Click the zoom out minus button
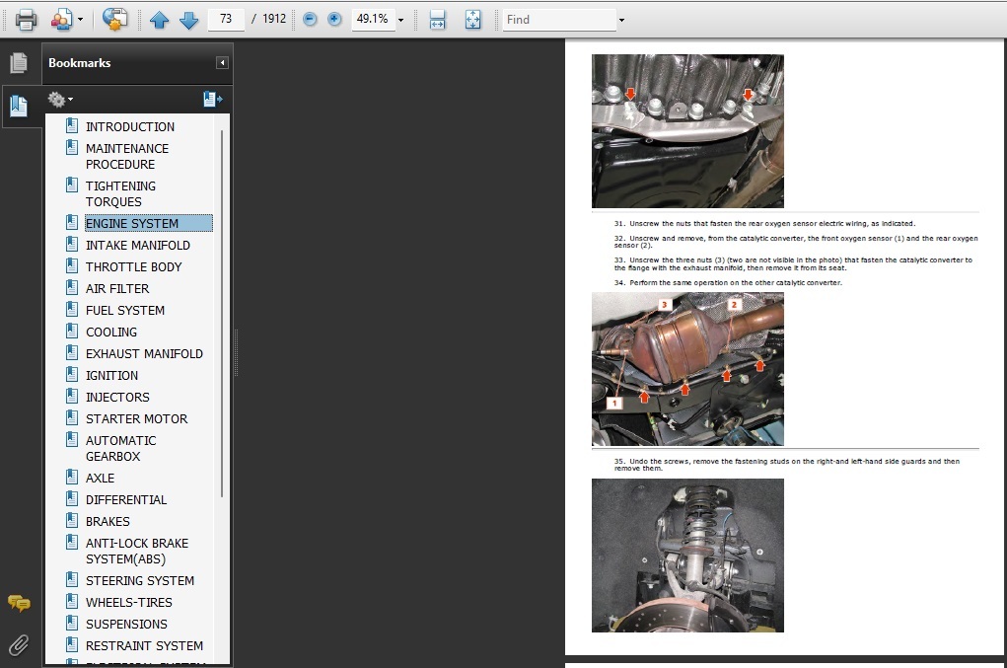This screenshot has height=668, width=1007. pos(310,19)
